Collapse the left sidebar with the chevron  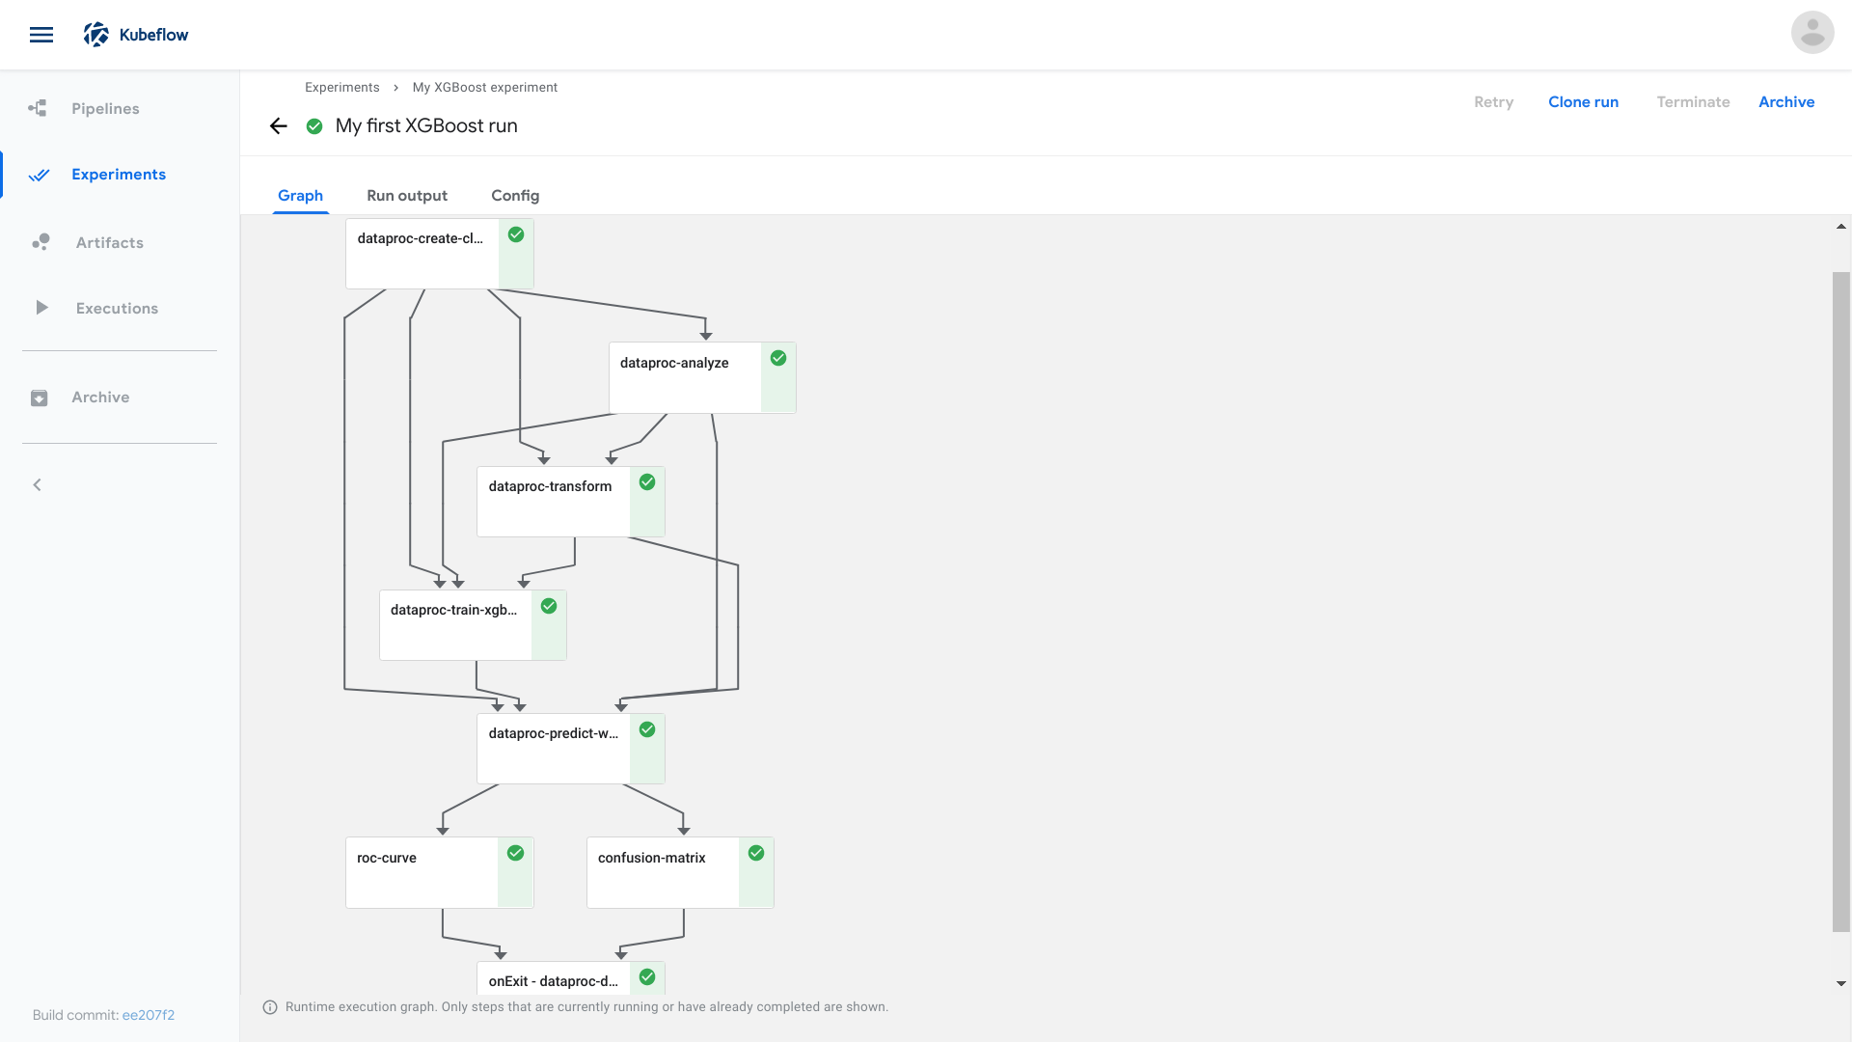click(x=37, y=484)
